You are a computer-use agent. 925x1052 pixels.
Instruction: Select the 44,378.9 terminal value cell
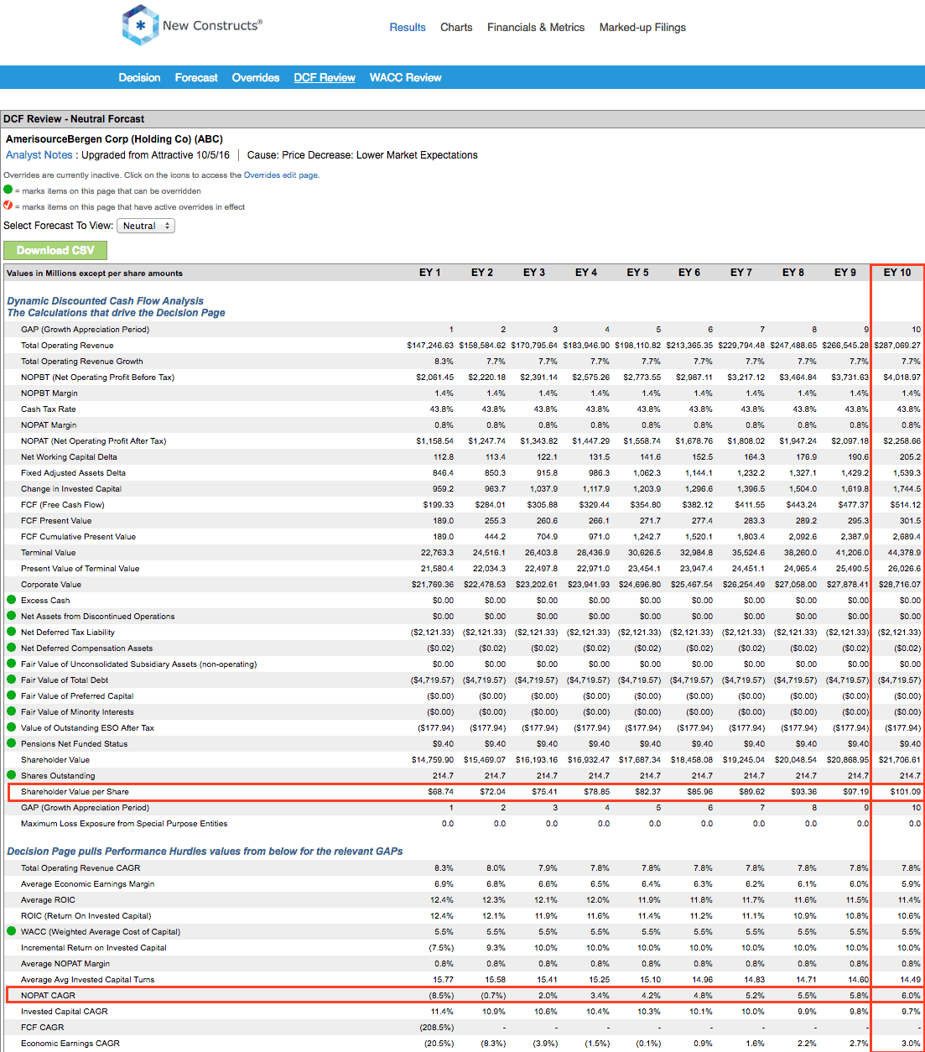point(904,553)
